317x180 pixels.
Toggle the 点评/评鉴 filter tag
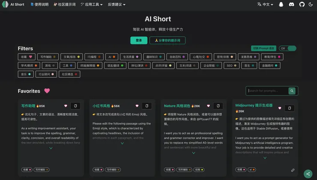[x=163, y=65]
